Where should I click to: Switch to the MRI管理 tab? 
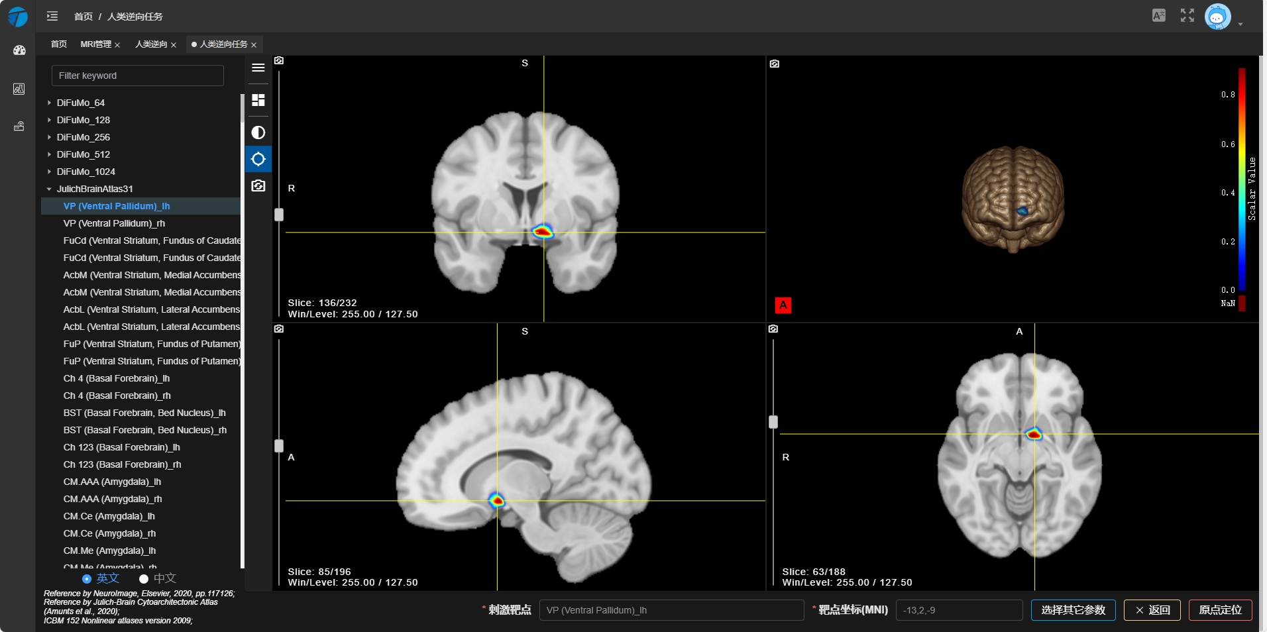click(x=95, y=44)
